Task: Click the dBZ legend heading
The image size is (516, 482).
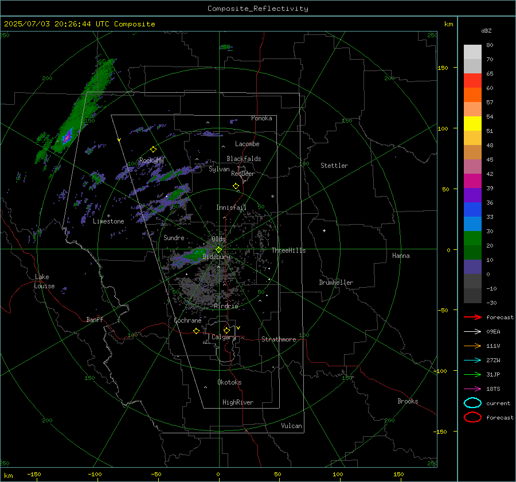Action: [x=486, y=31]
